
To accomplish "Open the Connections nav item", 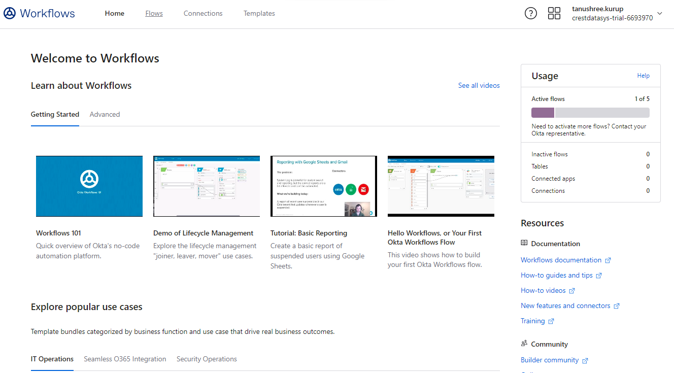I will pyautogui.click(x=203, y=13).
